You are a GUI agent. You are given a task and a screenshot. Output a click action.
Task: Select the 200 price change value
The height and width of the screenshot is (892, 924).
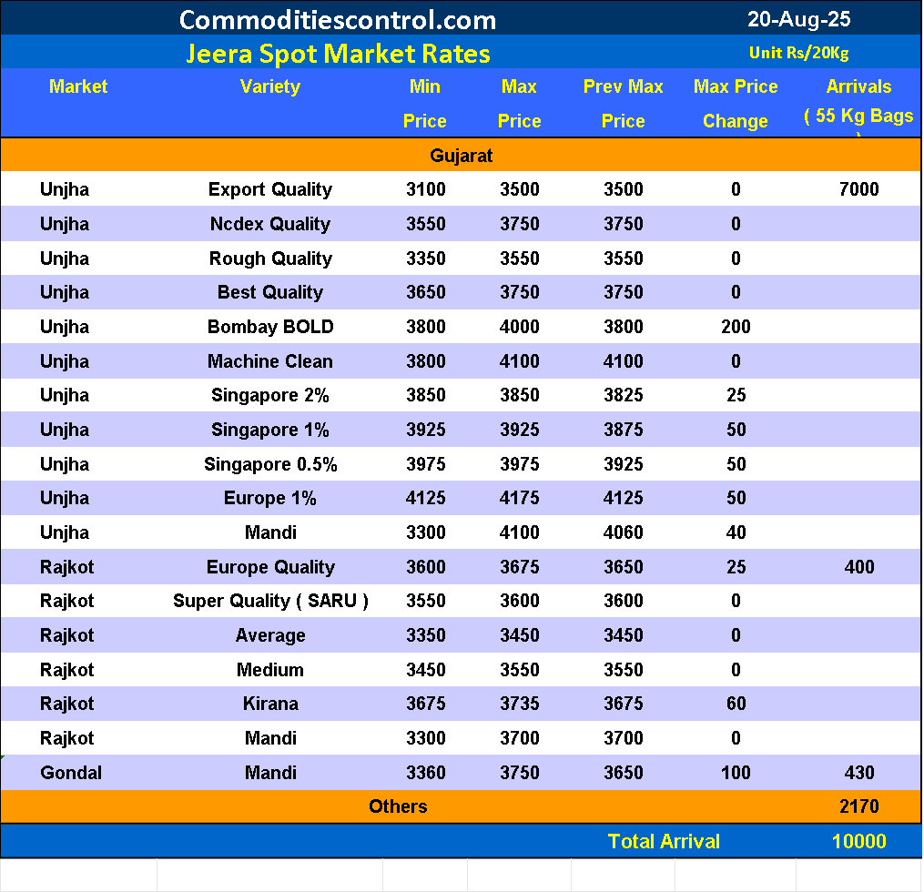pos(736,327)
